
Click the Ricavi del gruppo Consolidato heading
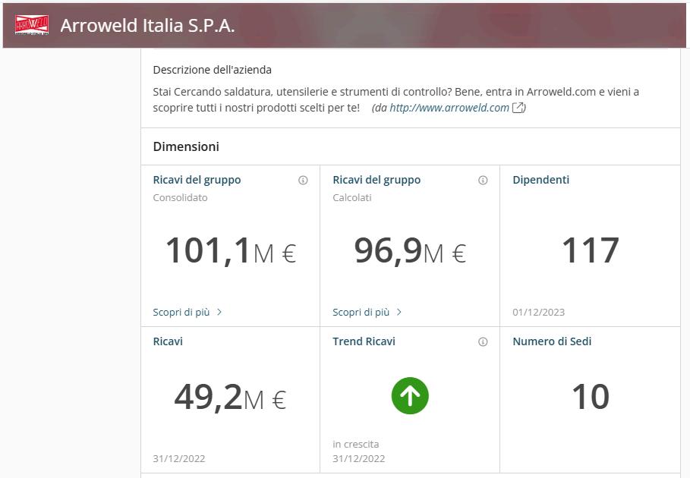pos(197,180)
